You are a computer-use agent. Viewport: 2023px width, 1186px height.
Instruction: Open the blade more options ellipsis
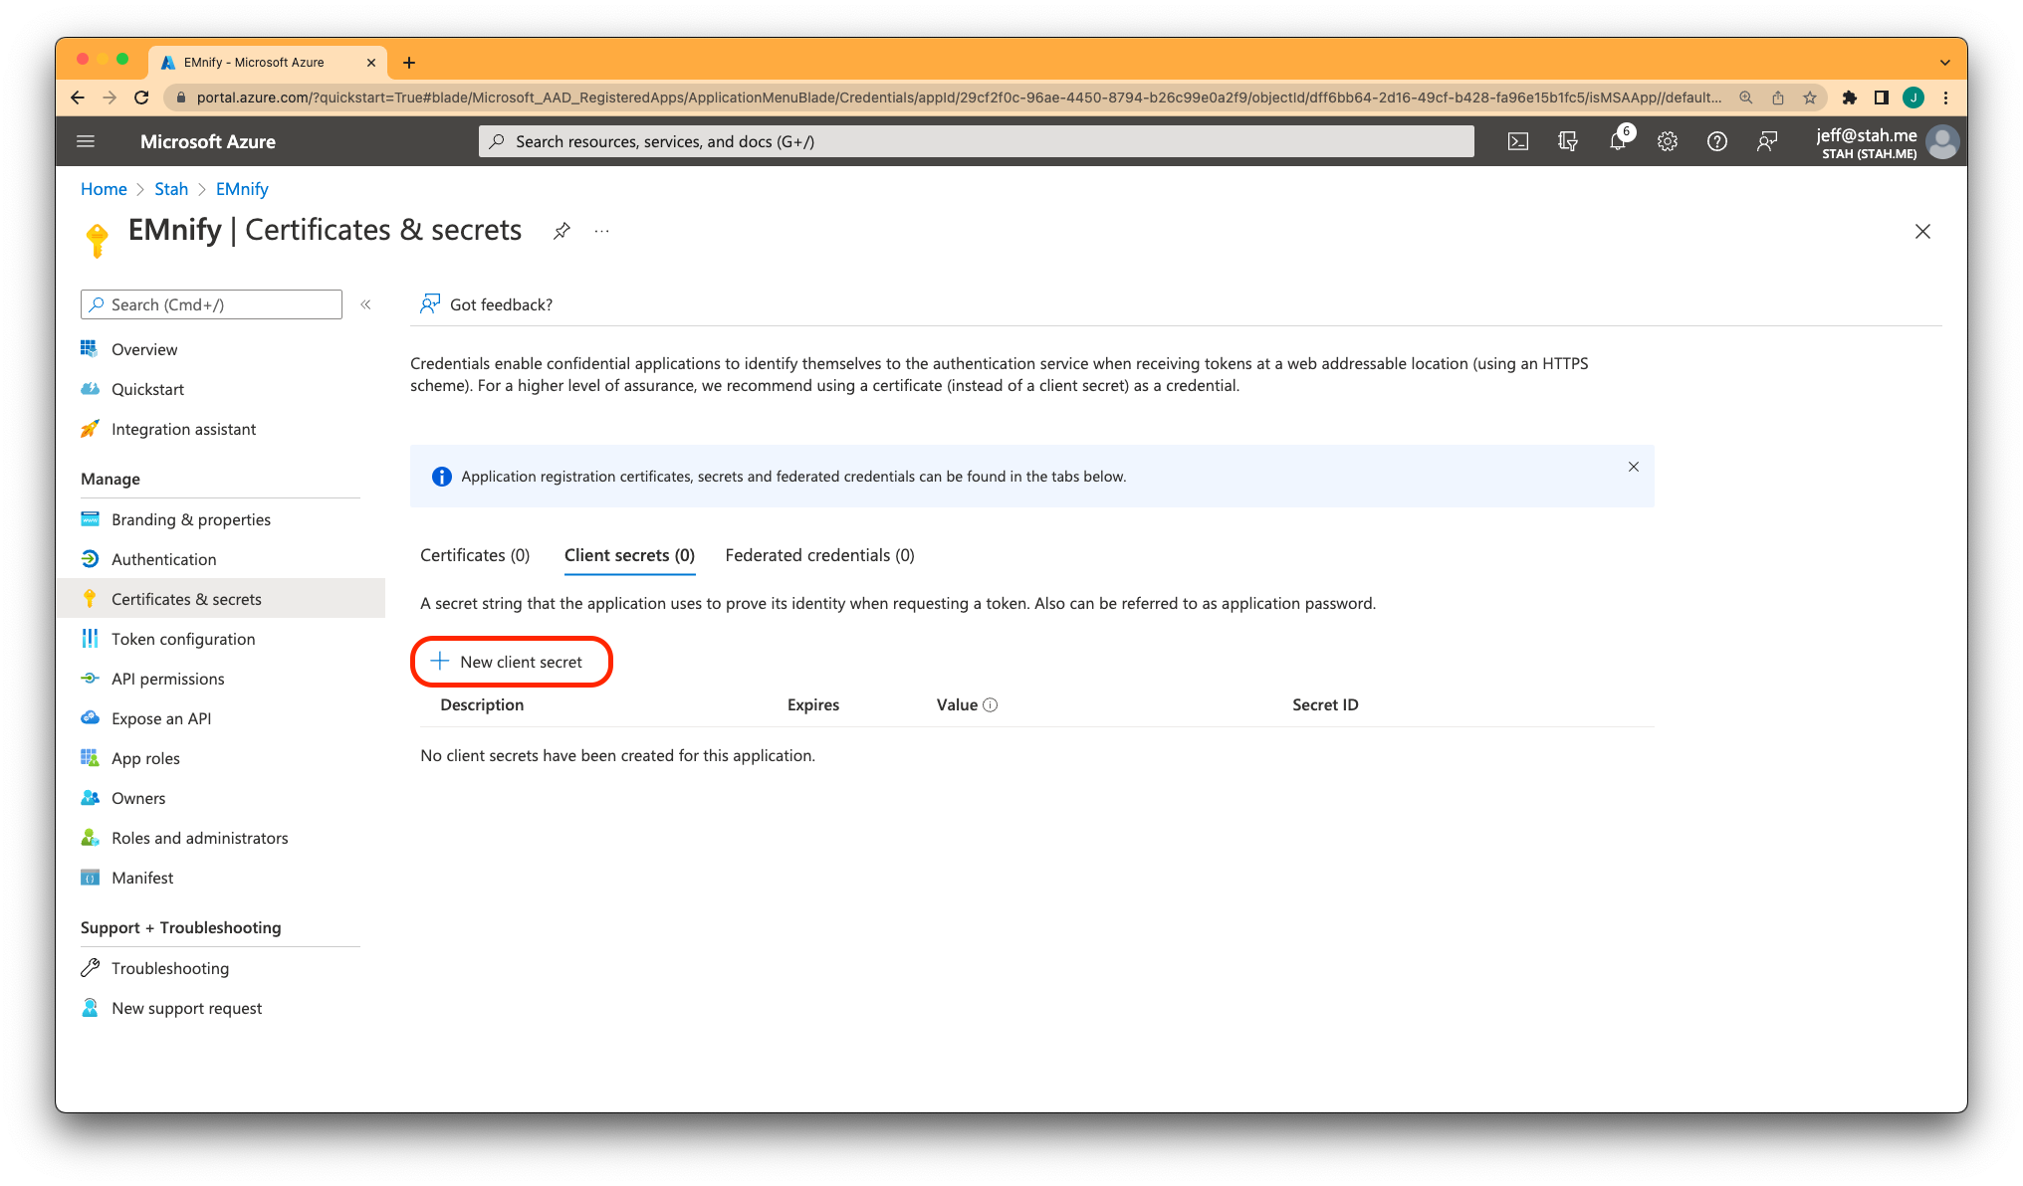click(601, 231)
